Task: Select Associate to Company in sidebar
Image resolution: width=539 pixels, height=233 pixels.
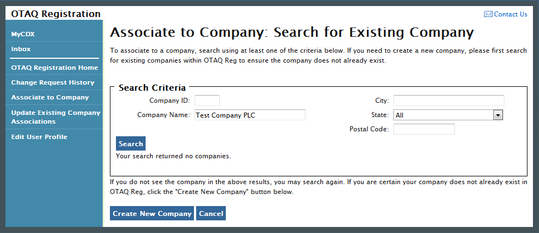Action: (x=50, y=97)
